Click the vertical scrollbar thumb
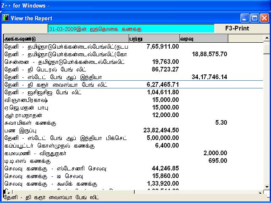The width and height of the screenshot is (271, 203). pyautogui.click(x=267, y=49)
